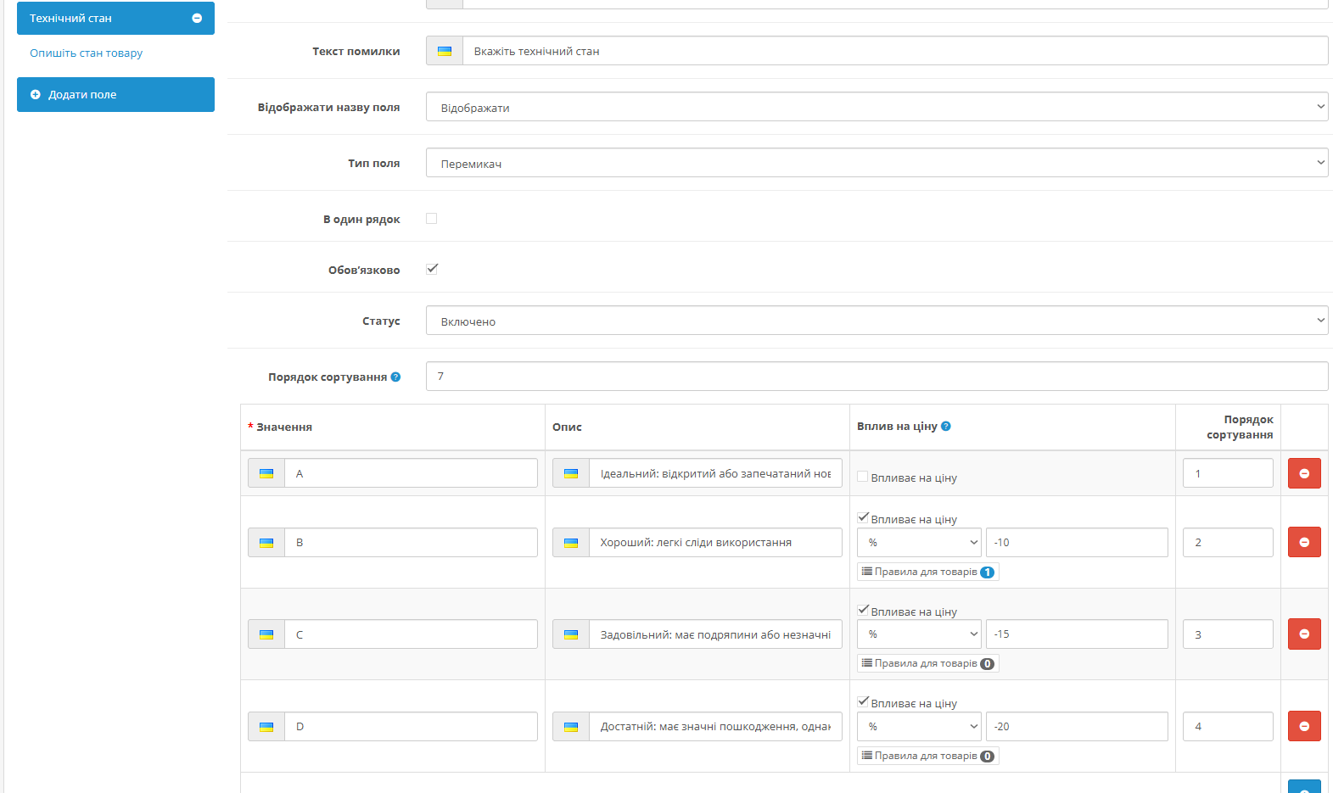Click the help icon next to Порядок сортування

click(x=395, y=377)
